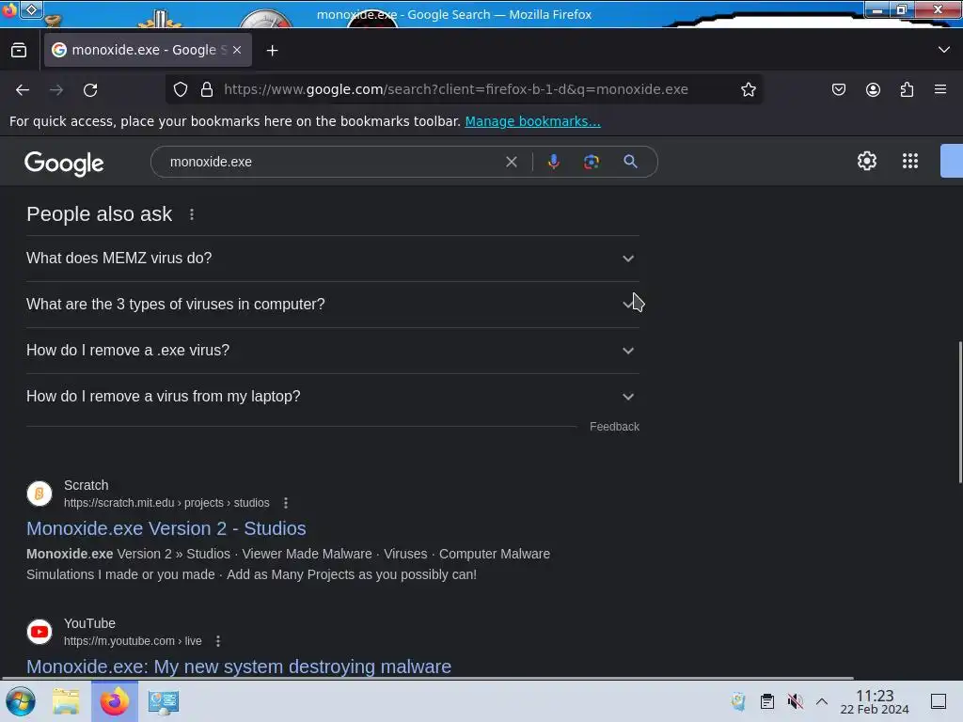Open the system settings taskbar icon
This screenshot has width=963, height=722.
[x=164, y=701]
